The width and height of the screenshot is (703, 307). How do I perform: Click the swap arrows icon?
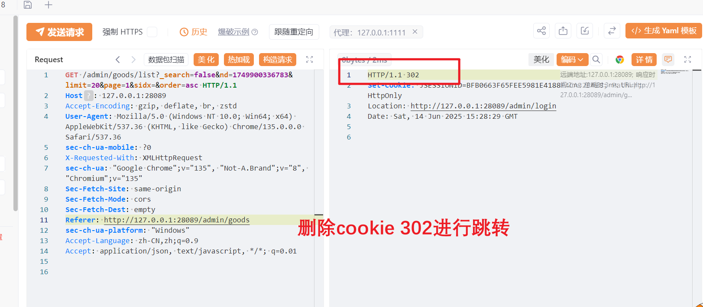coord(612,31)
